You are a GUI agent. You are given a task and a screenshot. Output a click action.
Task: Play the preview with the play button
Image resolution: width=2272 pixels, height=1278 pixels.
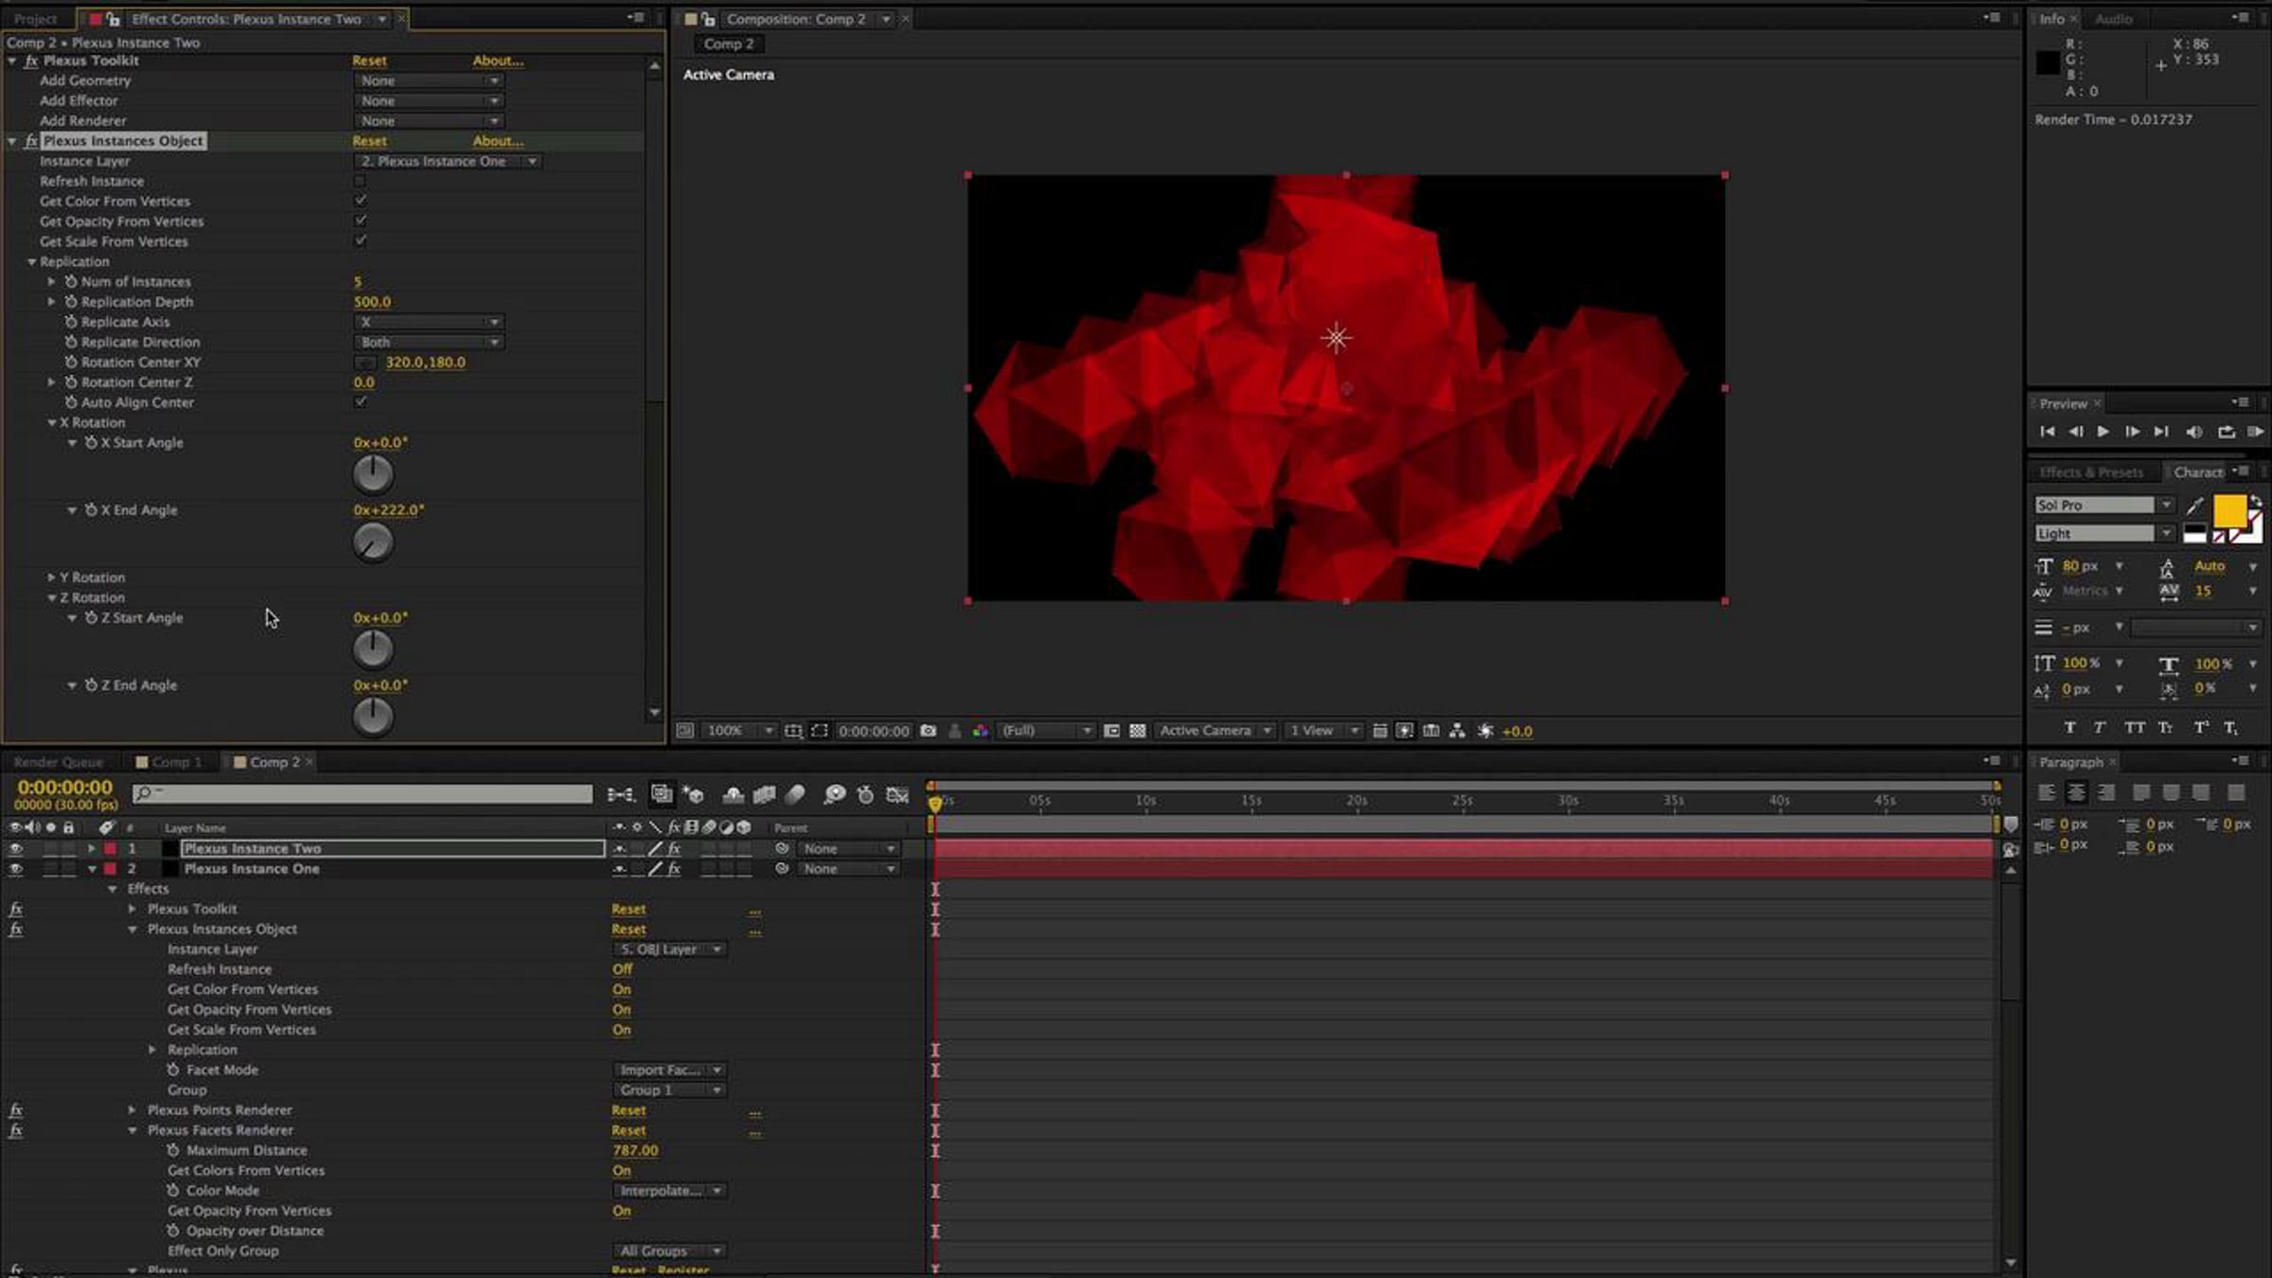click(x=2103, y=432)
